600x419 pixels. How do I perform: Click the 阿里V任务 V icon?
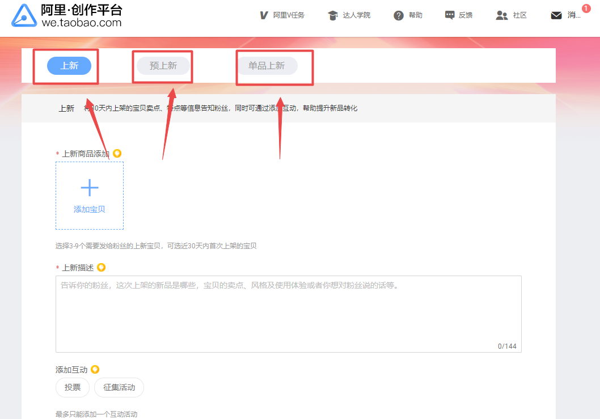click(264, 15)
